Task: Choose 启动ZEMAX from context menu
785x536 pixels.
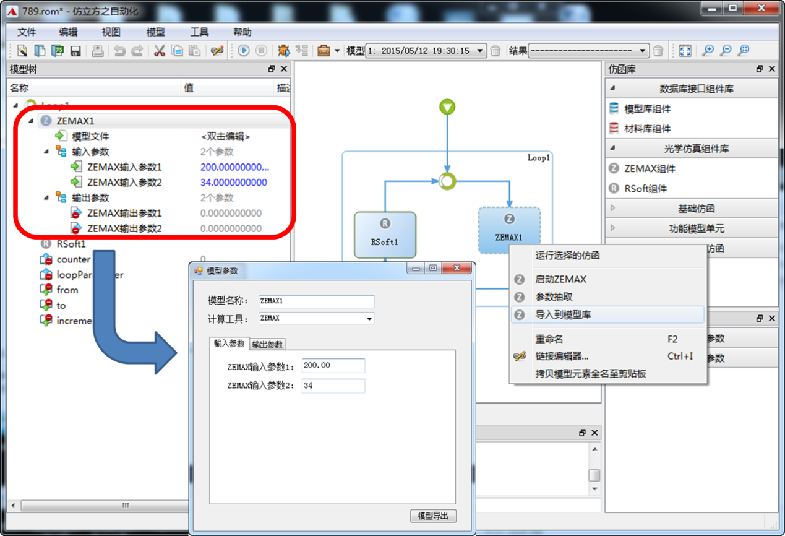Action: (x=607, y=279)
